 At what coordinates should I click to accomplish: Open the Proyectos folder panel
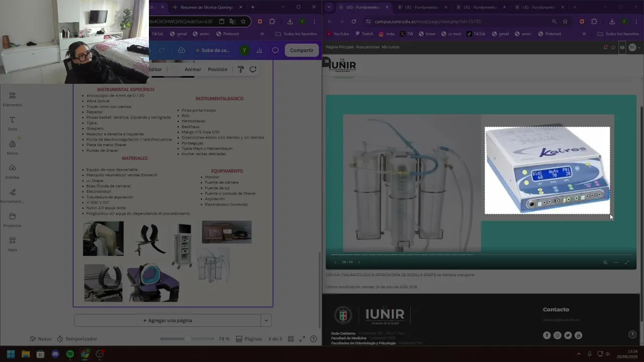[x=12, y=220]
